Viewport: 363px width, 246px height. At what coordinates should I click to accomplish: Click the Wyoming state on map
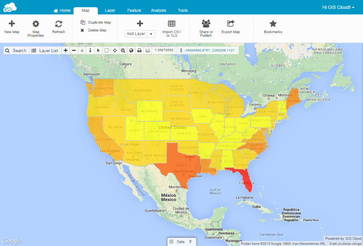(150, 111)
